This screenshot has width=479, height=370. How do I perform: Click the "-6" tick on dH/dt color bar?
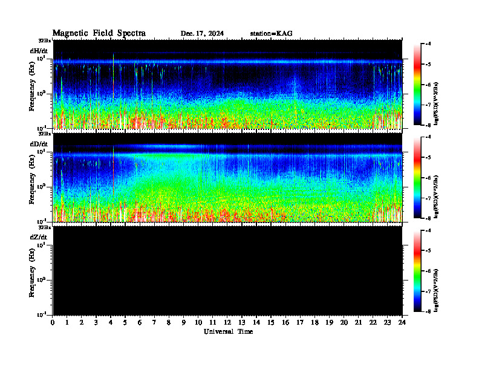tap(428, 85)
